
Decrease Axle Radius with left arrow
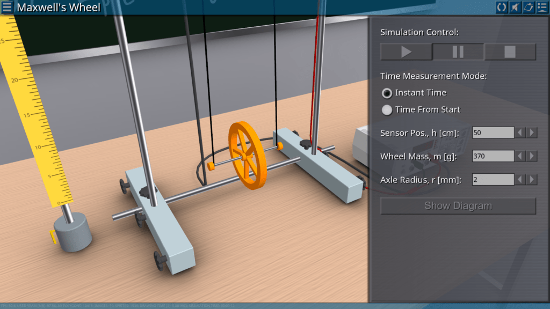click(520, 180)
